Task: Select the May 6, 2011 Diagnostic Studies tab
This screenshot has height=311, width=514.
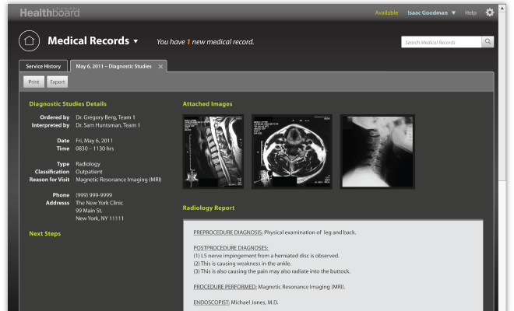Action: [114, 67]
